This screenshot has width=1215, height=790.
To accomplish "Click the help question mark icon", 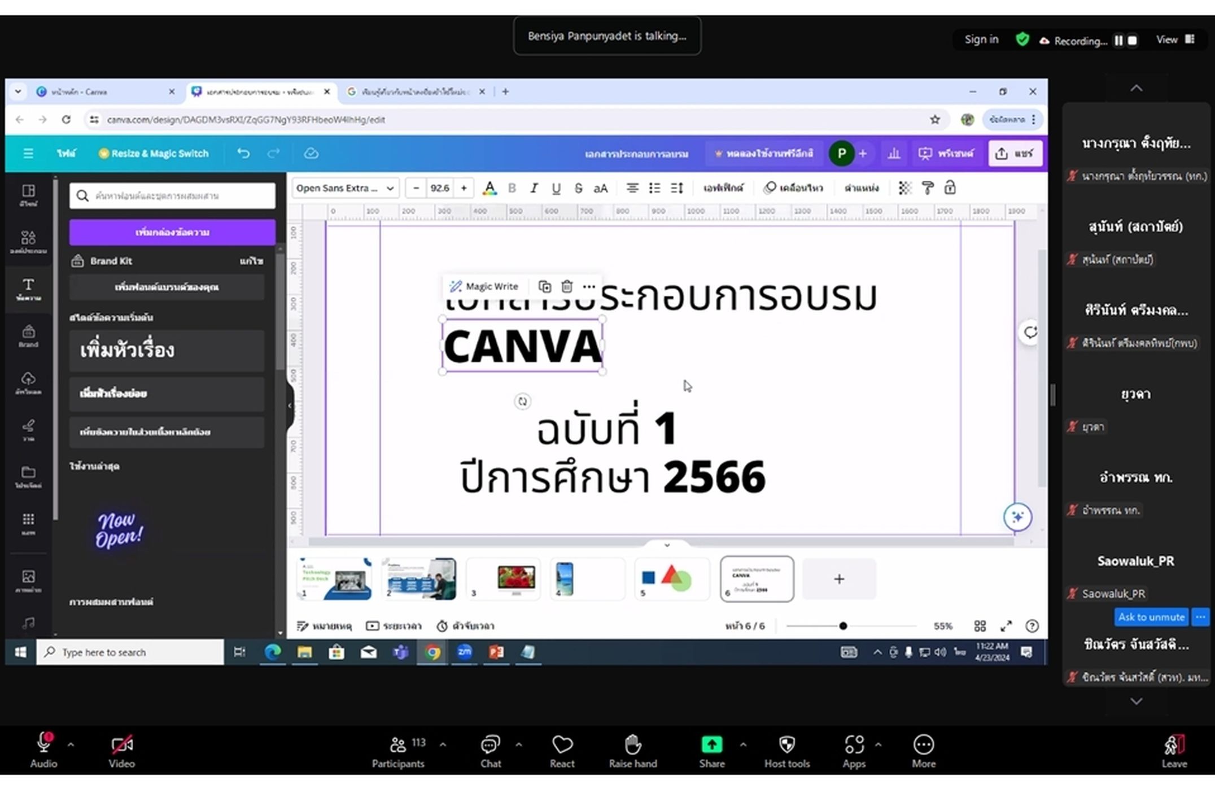I will click(x=1032, y=626).
